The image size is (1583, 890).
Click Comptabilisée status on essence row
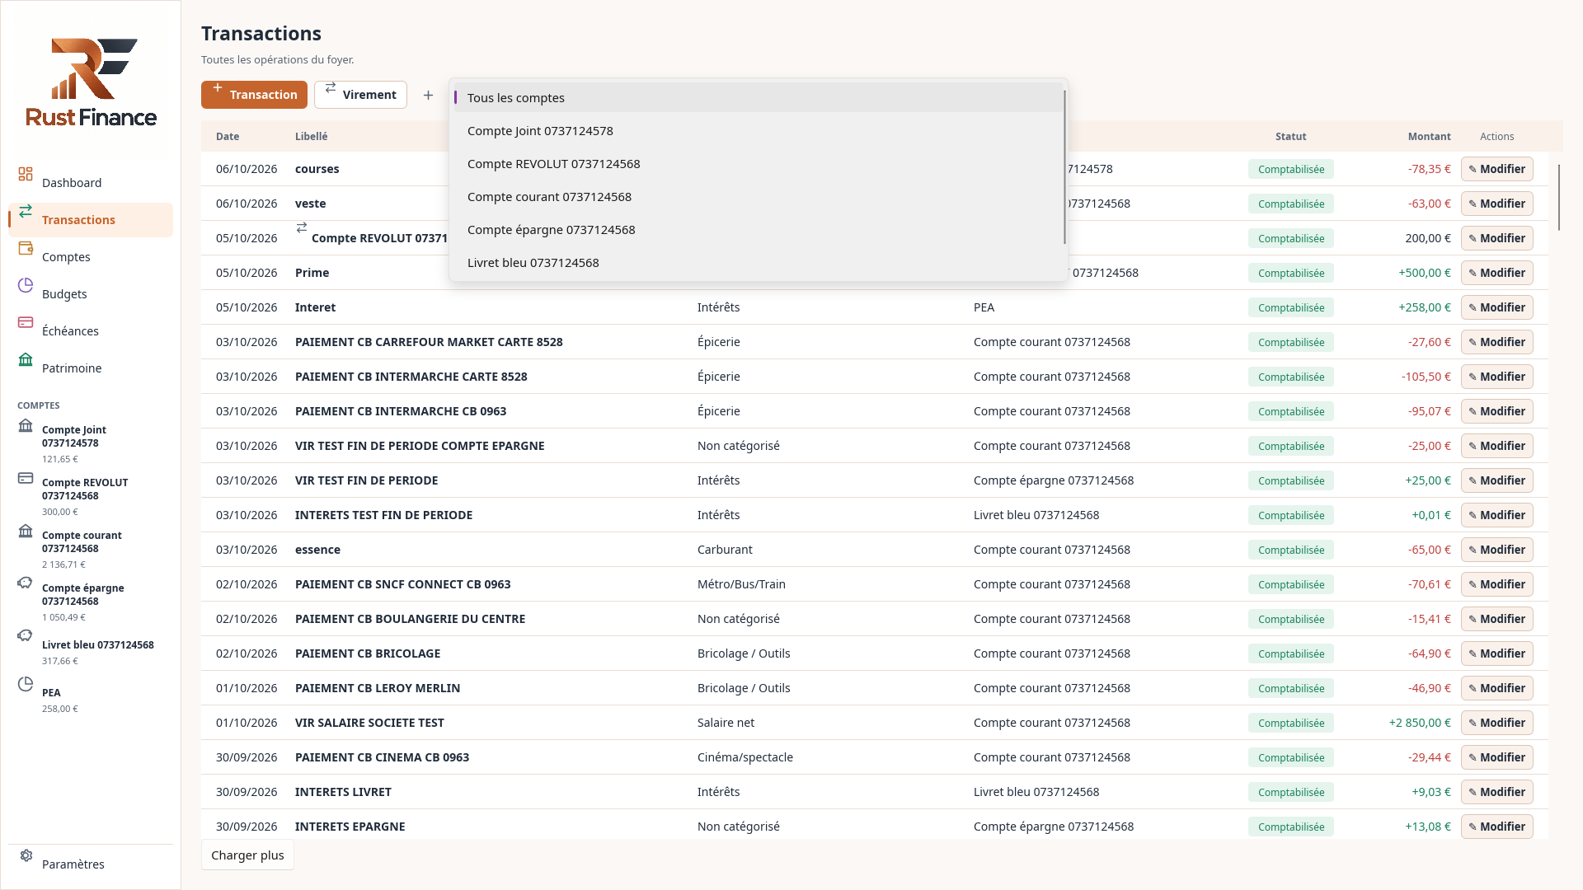point(1290,550)
